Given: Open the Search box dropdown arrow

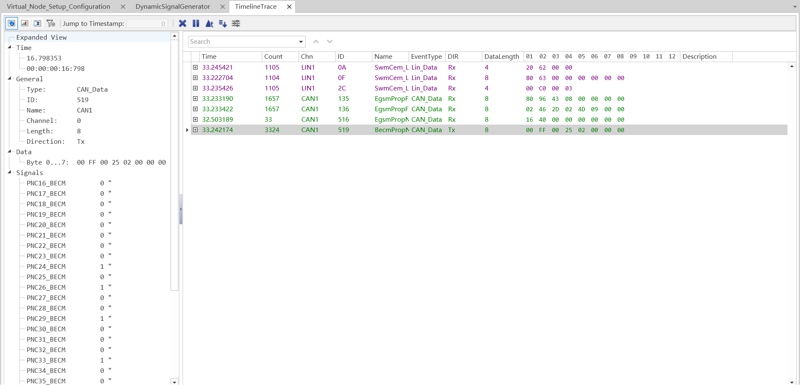Looking at the screenshot, I should [x=301, y=42].
